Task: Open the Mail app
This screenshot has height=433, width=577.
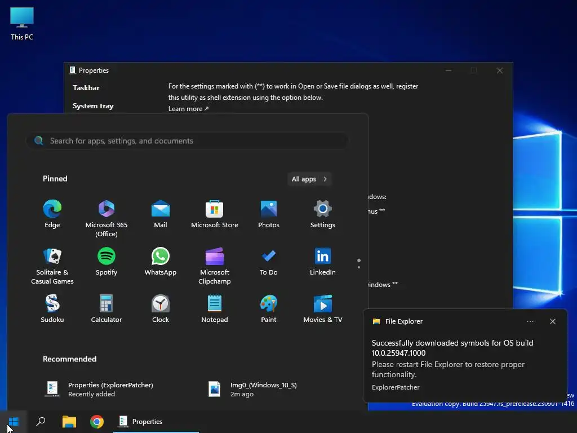Action: [x=161, y=214]
